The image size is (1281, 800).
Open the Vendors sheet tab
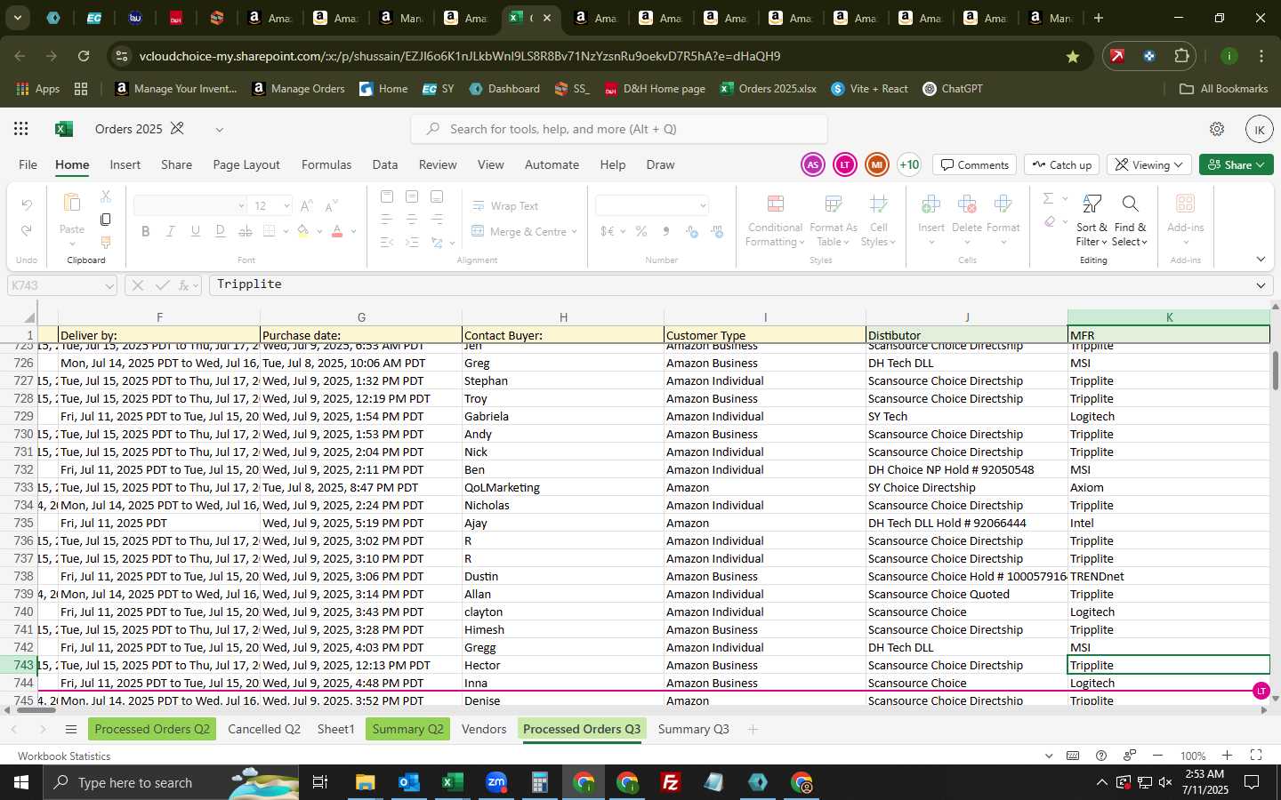click(x=484, y=729)
